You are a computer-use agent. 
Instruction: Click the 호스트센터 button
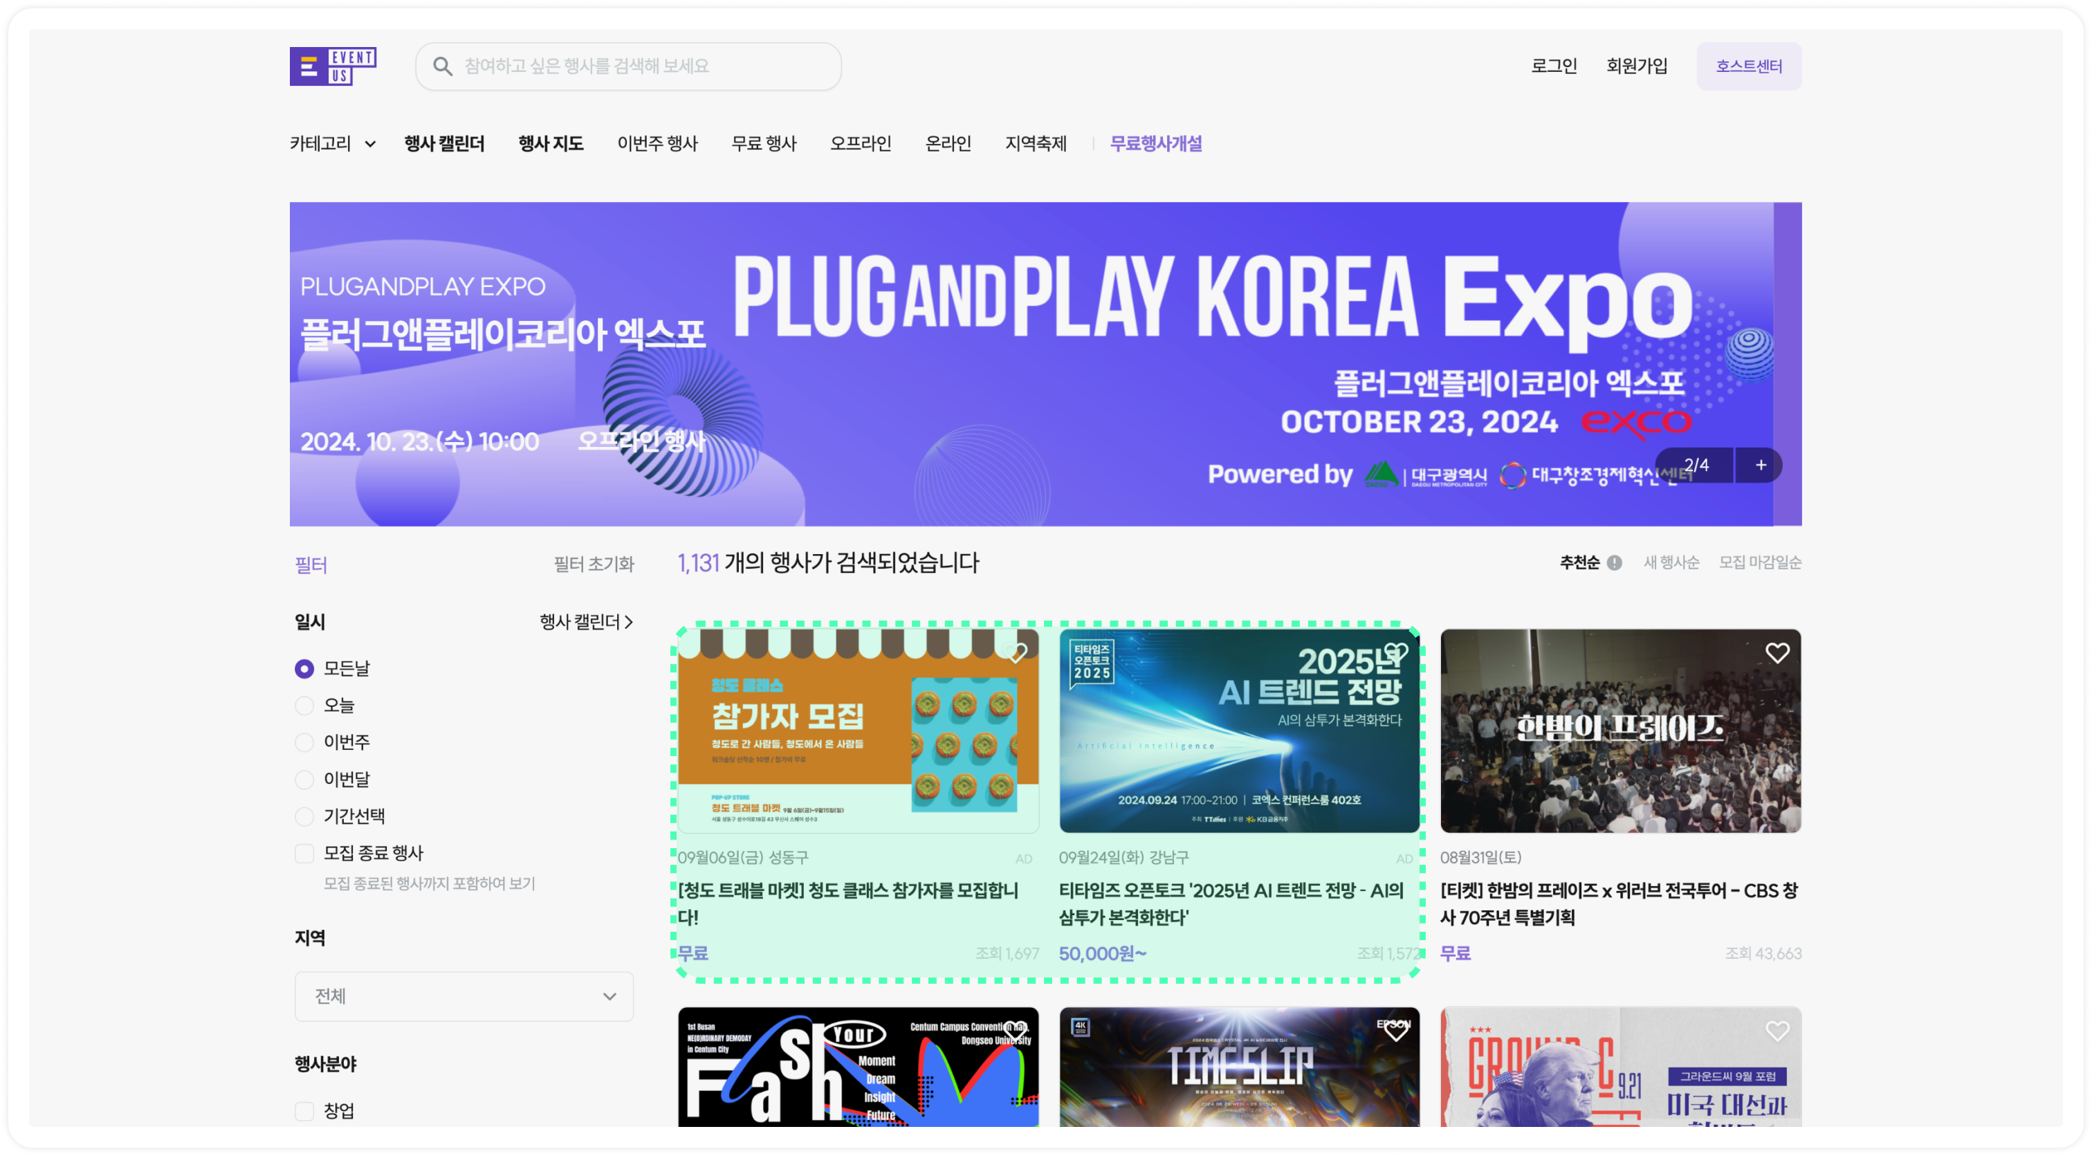click(x=1748, y=66)
